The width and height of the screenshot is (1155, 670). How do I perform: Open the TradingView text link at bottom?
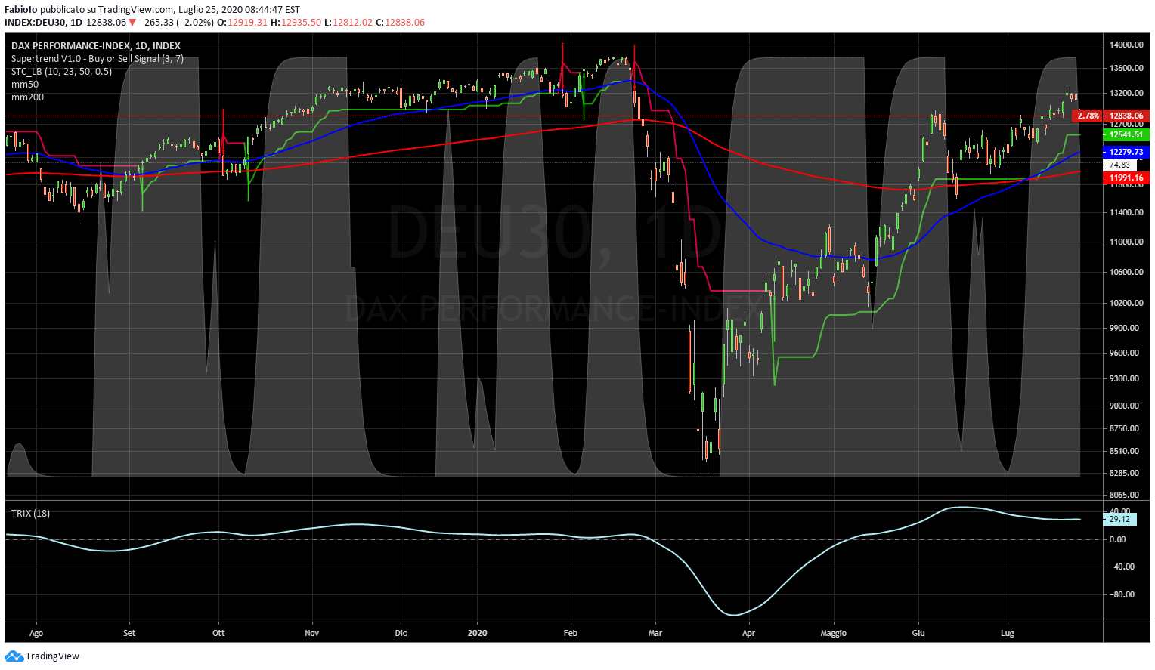(x=52, y=656)
